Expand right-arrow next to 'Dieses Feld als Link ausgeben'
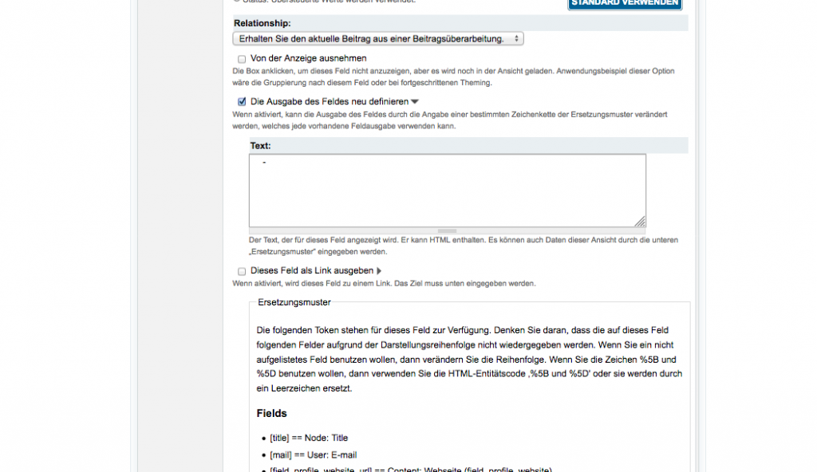Viewport: 817px width, 472px height. 379,271
